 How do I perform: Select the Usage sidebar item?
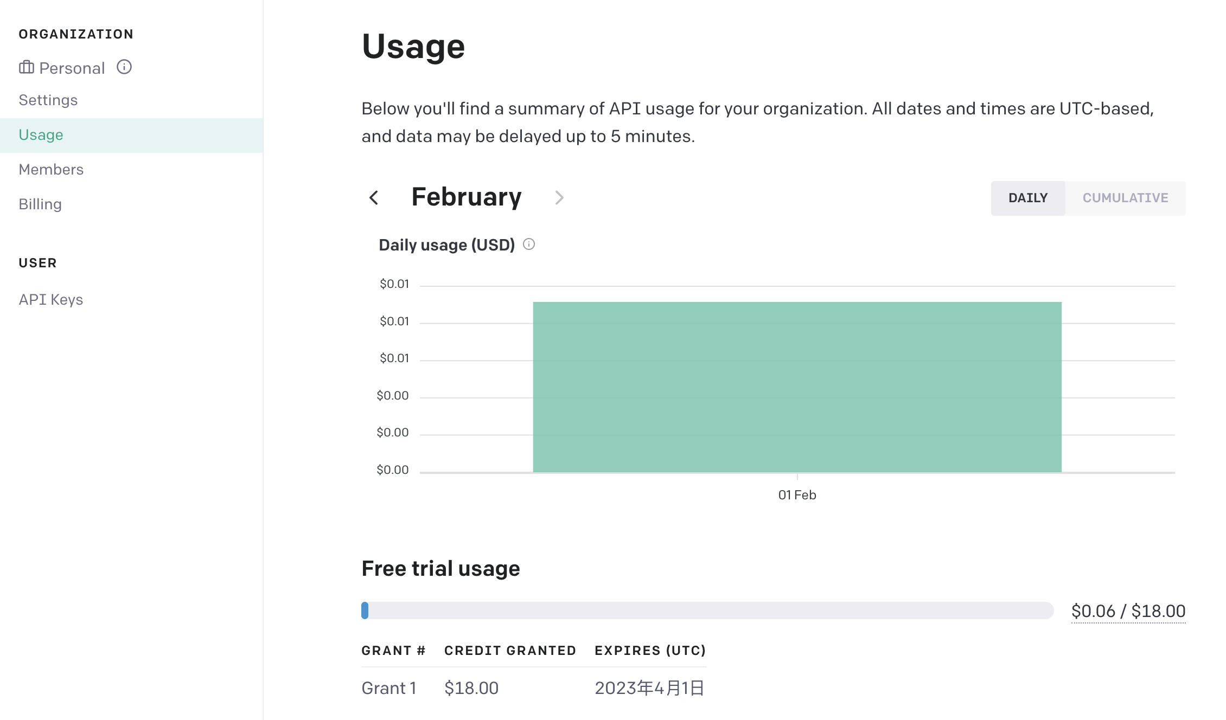[x=41, y=135]
